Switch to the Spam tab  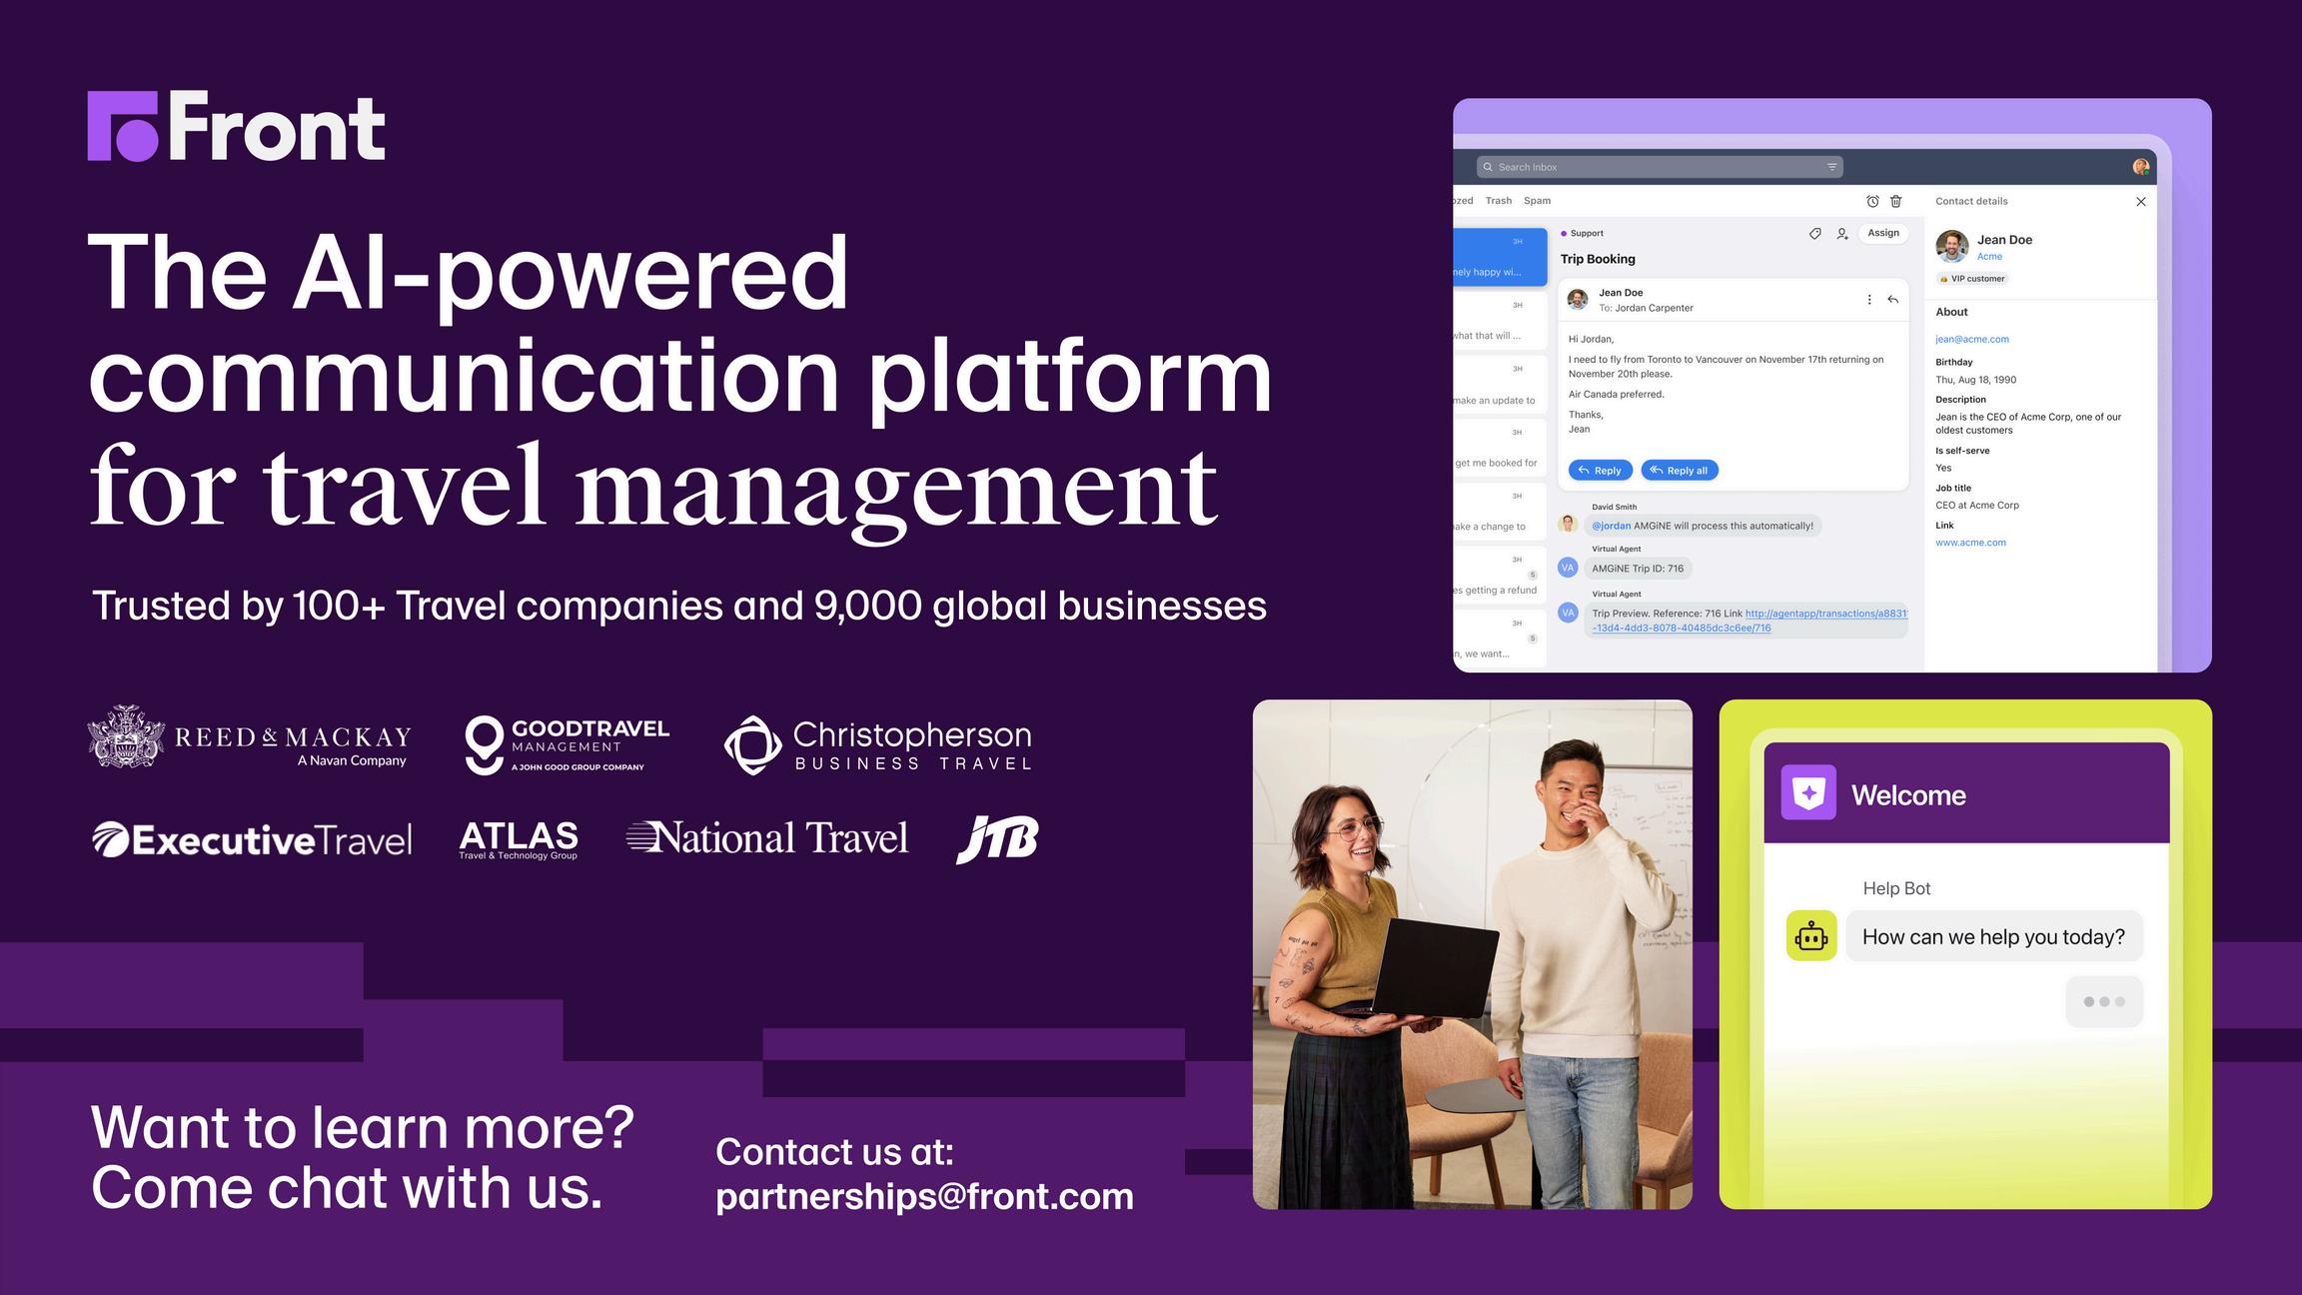[1537, 201]
